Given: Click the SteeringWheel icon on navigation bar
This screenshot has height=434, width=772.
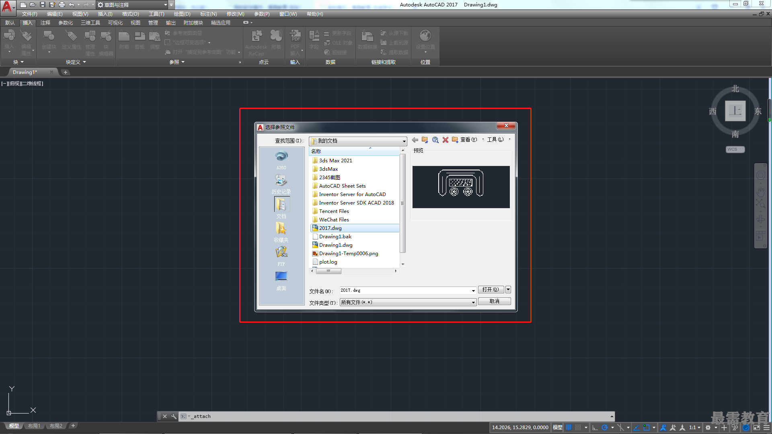Looking at the screenshot, I should click(760, 176).
